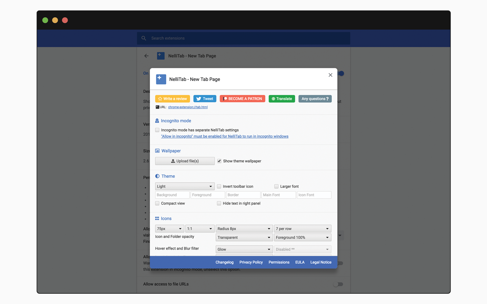Click the red macOS window button
Viewport: 487px width, 304px height.
click(x=65, y=20)
